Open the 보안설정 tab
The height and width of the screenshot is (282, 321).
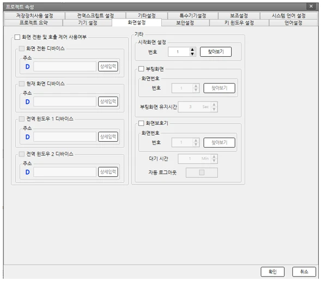coord(185,22)
